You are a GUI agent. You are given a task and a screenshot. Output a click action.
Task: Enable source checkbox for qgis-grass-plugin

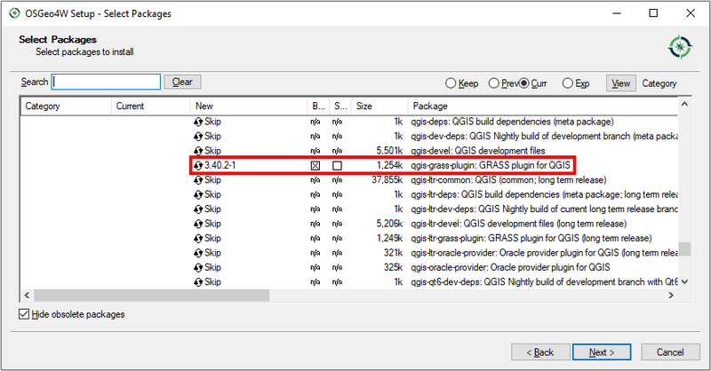(x=337, y=166)
